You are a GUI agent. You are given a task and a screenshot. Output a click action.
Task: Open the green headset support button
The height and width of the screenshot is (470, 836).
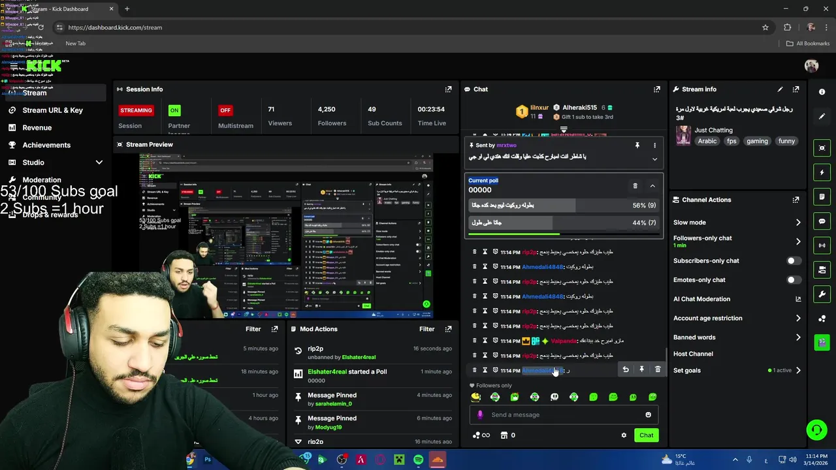816,430
